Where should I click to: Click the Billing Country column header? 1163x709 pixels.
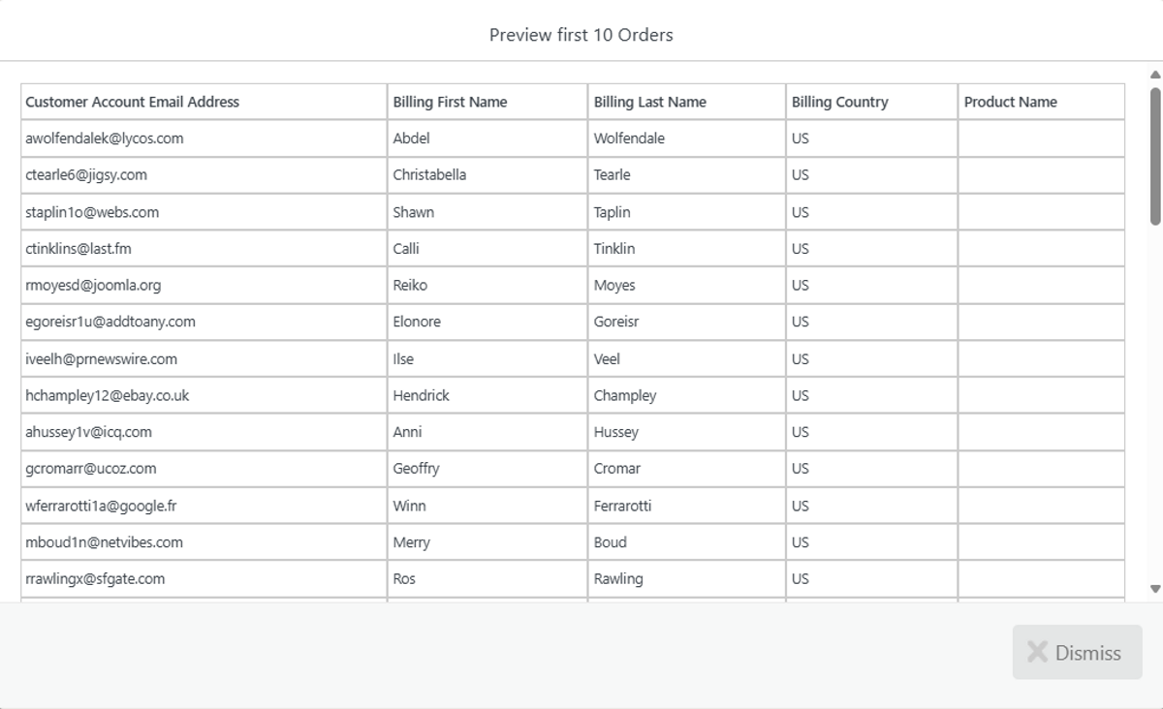839,102
